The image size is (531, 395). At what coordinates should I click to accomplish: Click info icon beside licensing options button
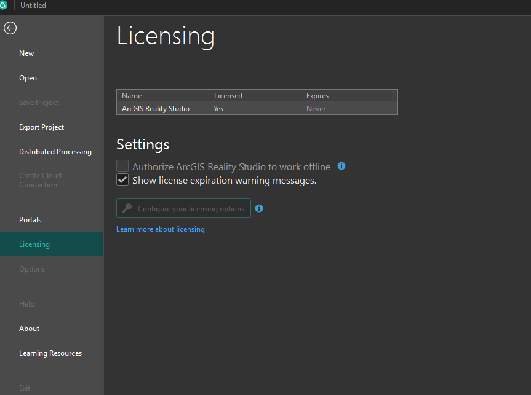259,208
